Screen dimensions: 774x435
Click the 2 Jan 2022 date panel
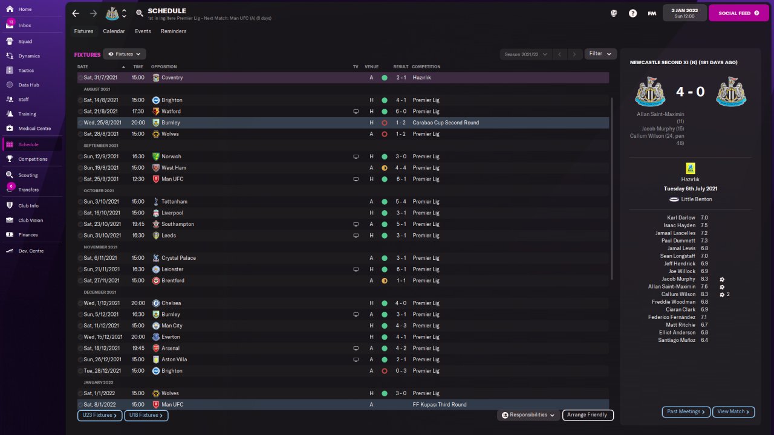pyautogui.click(x=685, y=13)
